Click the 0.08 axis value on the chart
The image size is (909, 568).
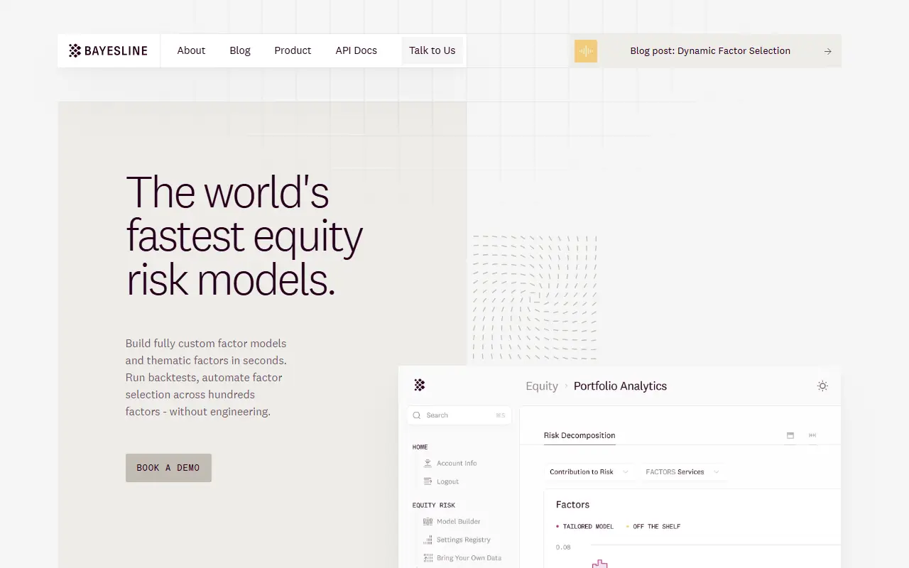point(563,547)
